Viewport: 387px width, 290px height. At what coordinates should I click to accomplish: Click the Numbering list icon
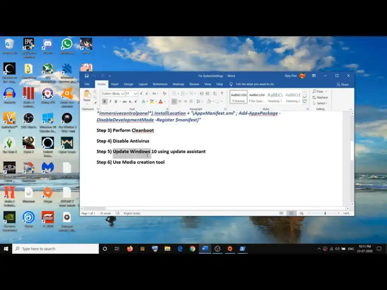click(183, 94)
